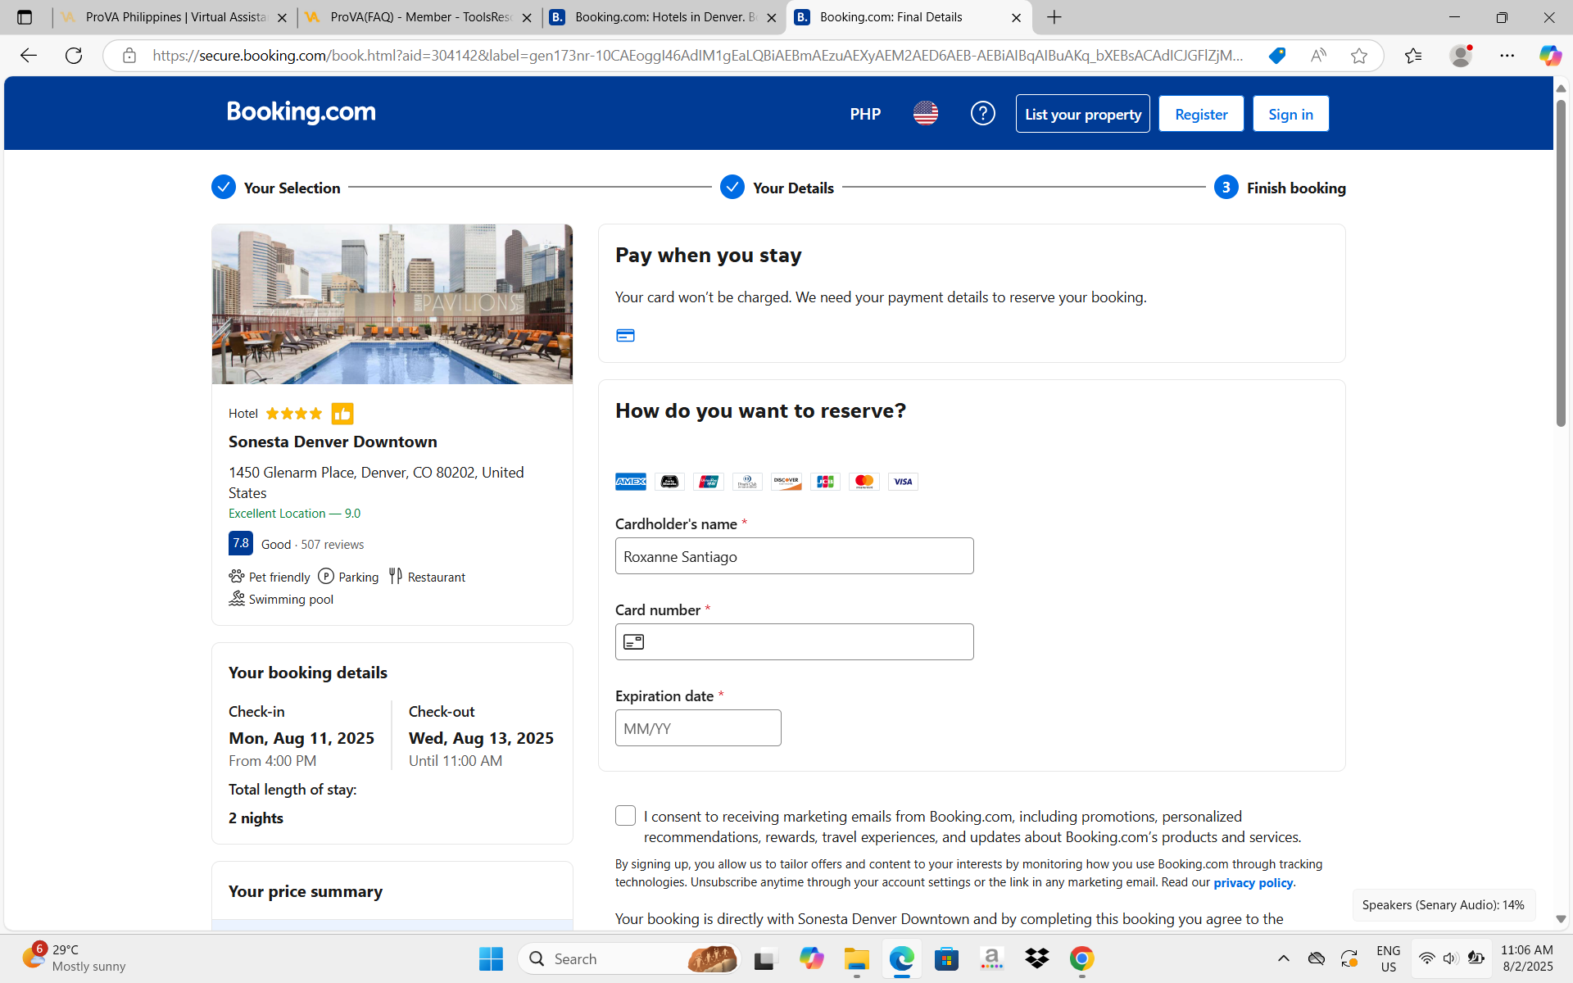Click the 7.8 review score badge
This screenshot has width=1573, height=983.
[241, 543]
